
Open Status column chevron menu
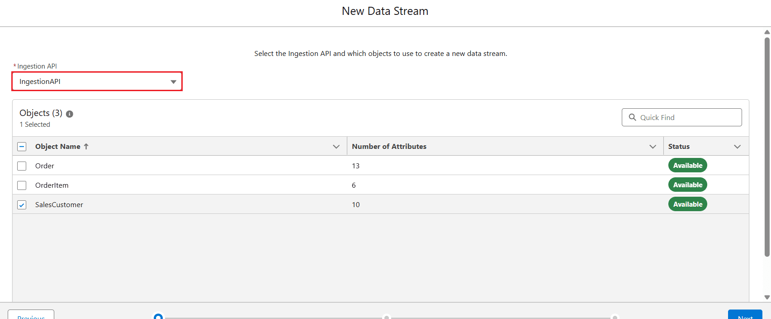737,147
